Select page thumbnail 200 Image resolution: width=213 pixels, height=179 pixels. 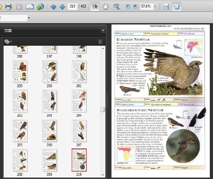tap(50, 72)
